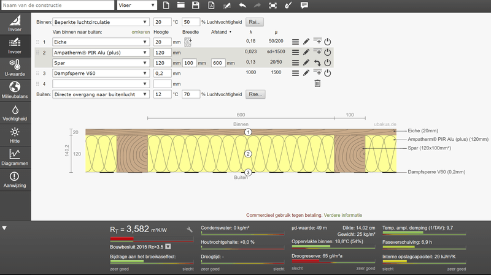Expand Beperkte luchtcirculatie dropdown
Screen dimensions: 491x275
tap(101, 22)
